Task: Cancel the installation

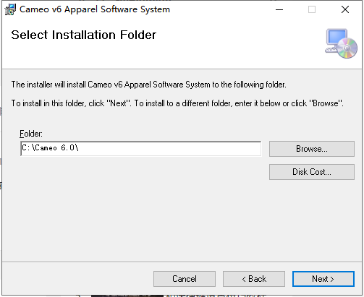Action: [x=185, y=279]
